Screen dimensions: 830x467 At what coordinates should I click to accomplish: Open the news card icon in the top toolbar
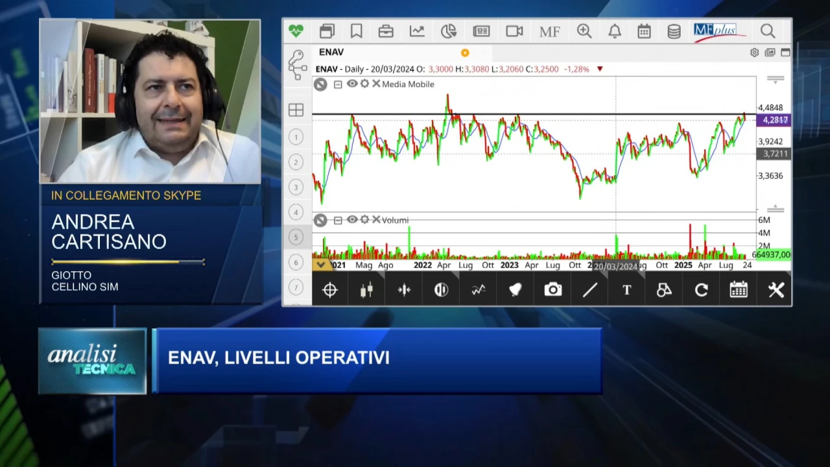tap(481, 31)
